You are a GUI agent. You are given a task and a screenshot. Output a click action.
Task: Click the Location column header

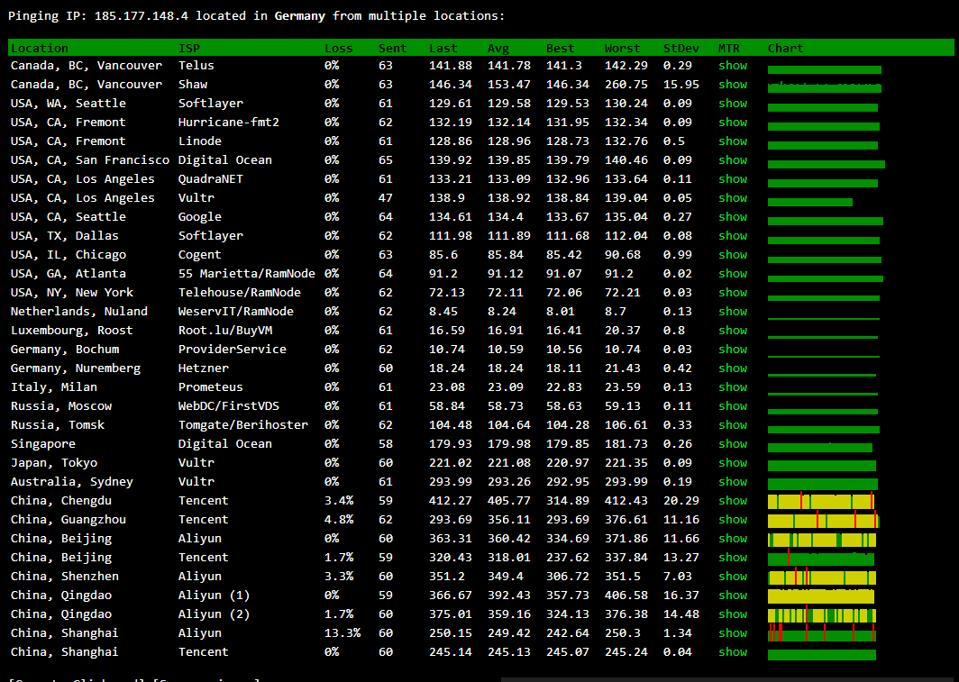click(40, 49)
